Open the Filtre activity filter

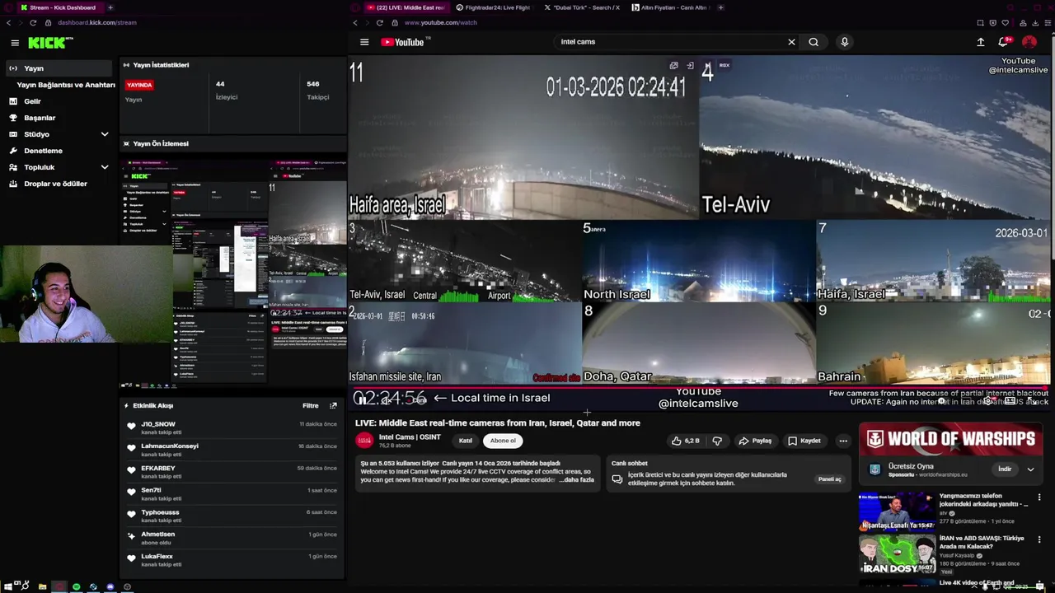[310, 405]
